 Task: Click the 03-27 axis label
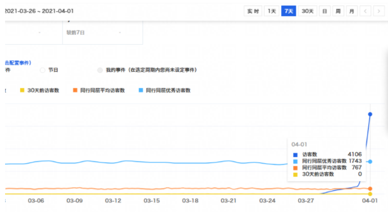tap(306, 201)
